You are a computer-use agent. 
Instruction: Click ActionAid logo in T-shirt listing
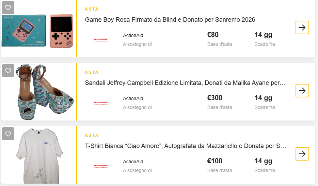tap(101, 166)
